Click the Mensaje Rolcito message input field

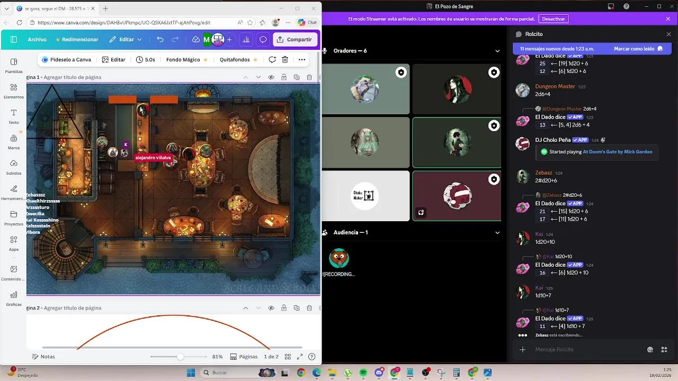[588, 350]
